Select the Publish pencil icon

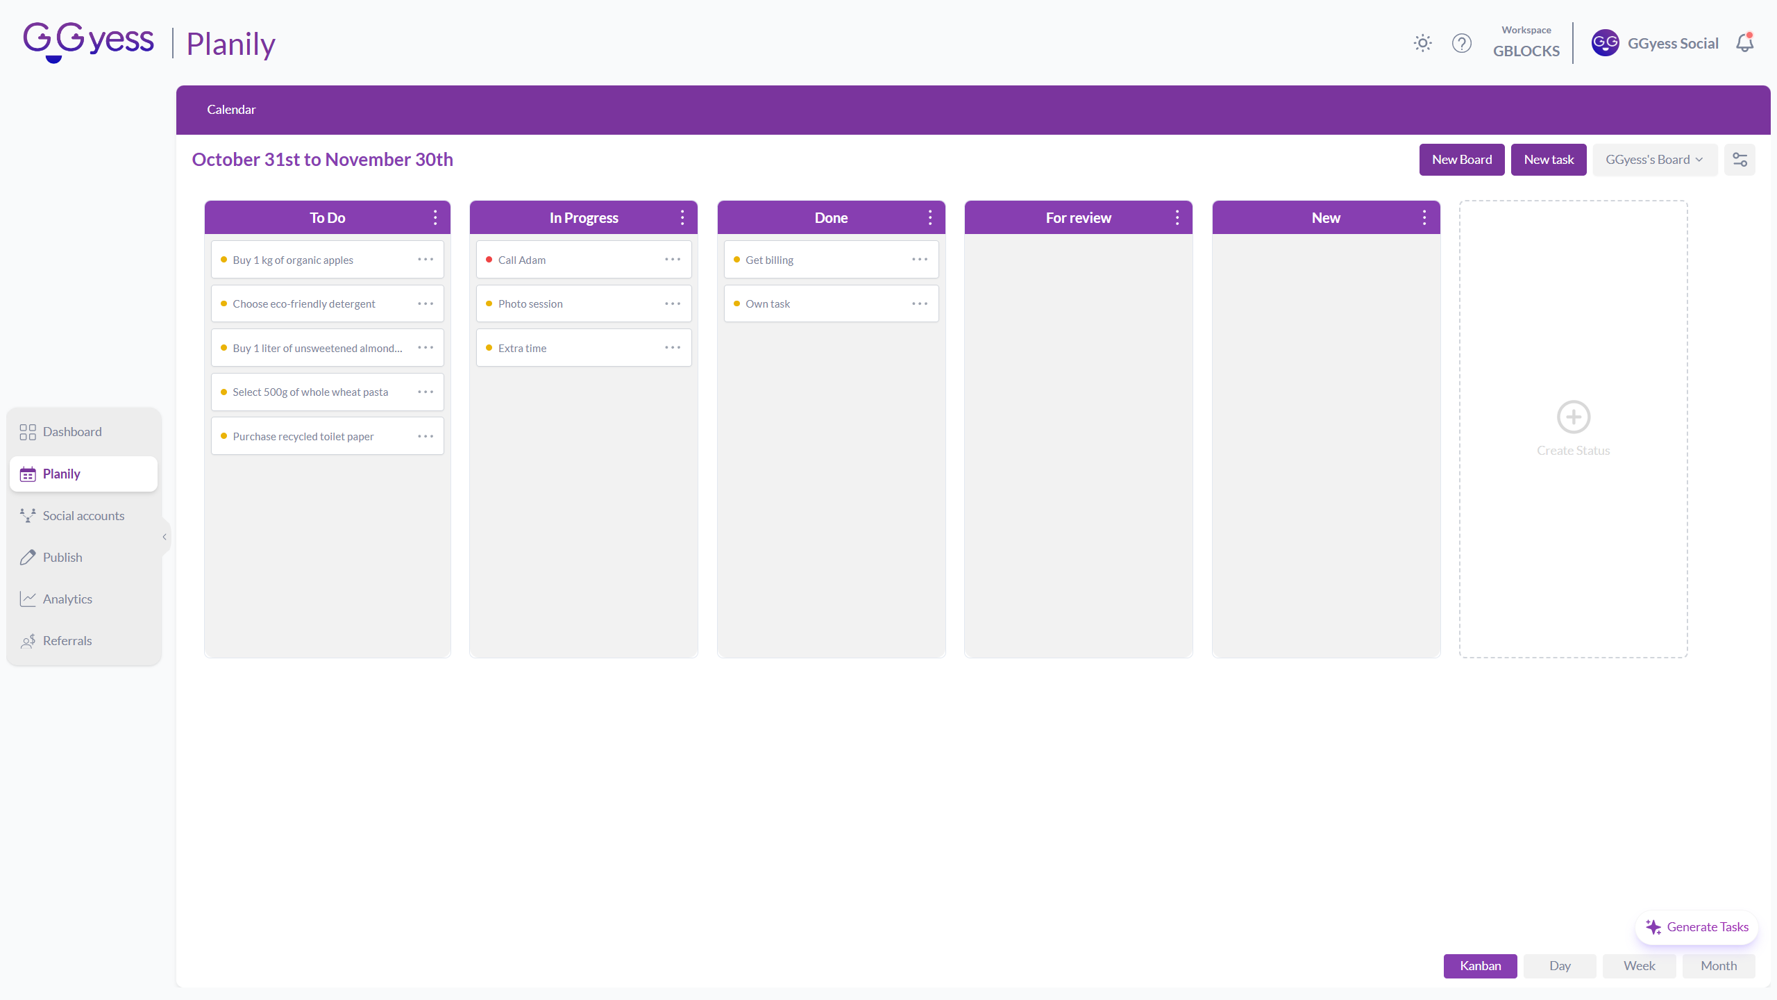click(x=28, y=557)
